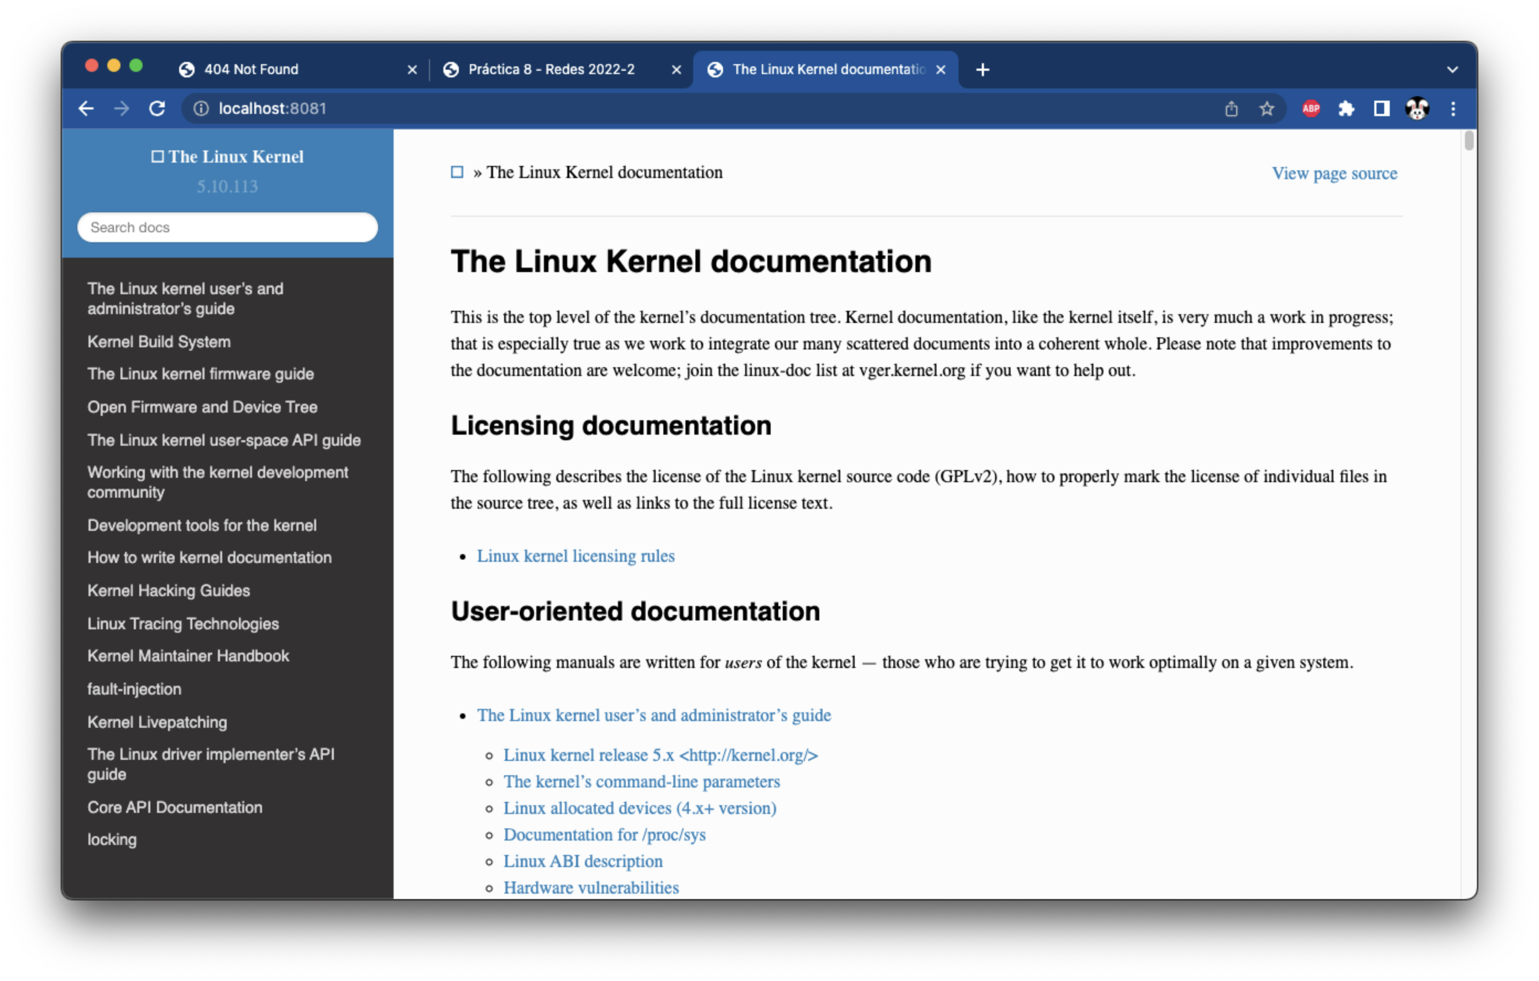Click the site information icon

click(x=201, y=109)
